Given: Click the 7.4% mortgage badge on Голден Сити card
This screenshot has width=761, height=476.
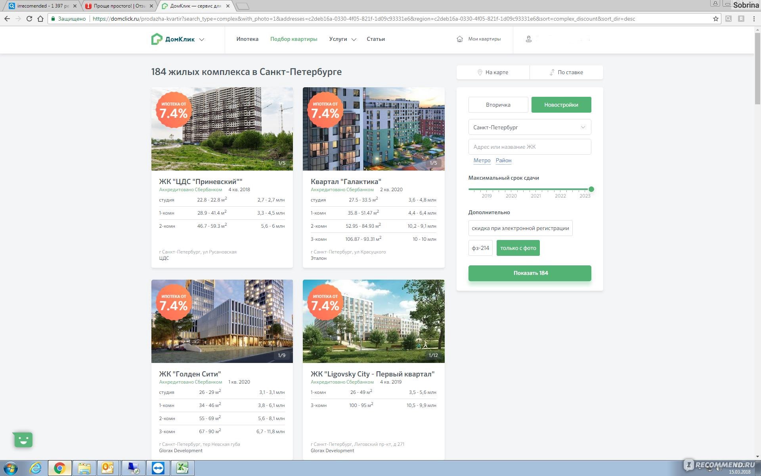Looking at the screenshot, I should [x=174, y=302].
